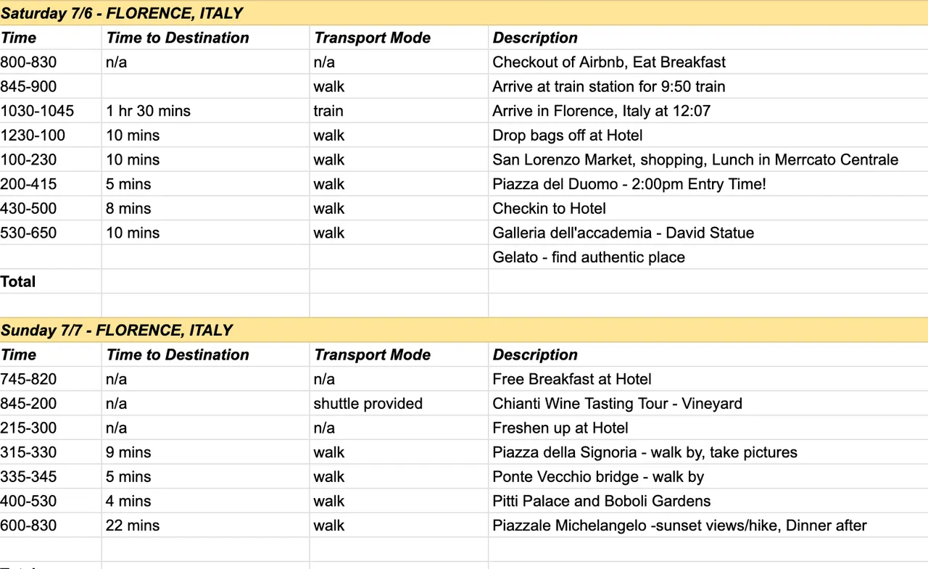Select the "Drop bags off at Hotel" cell

(568, 136)
